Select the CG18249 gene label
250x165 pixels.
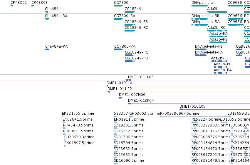[x=133, y=9]
